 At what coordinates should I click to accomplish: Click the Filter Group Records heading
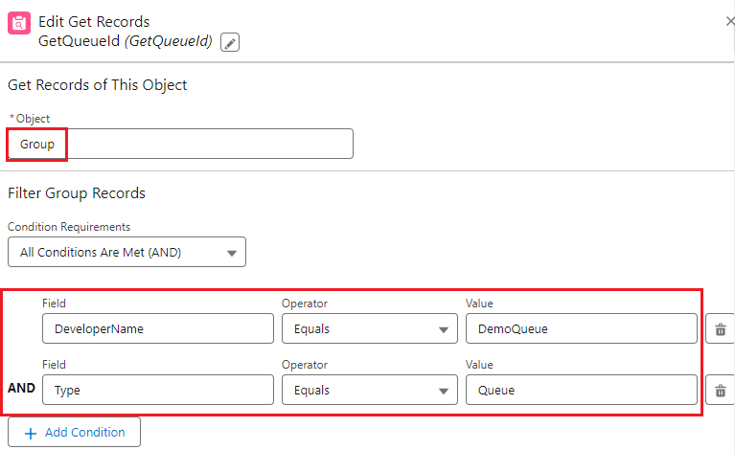tap(77, 193)
